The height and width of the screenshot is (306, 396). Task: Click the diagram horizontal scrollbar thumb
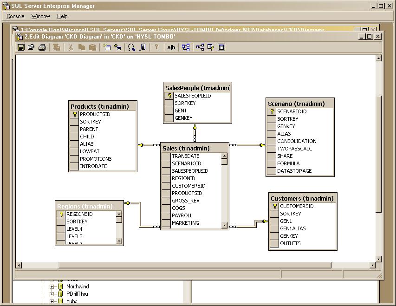195,265
